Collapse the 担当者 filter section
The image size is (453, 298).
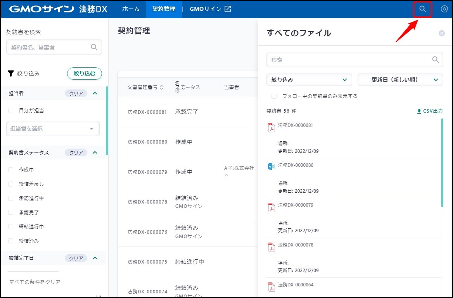(x=95, y=93)
